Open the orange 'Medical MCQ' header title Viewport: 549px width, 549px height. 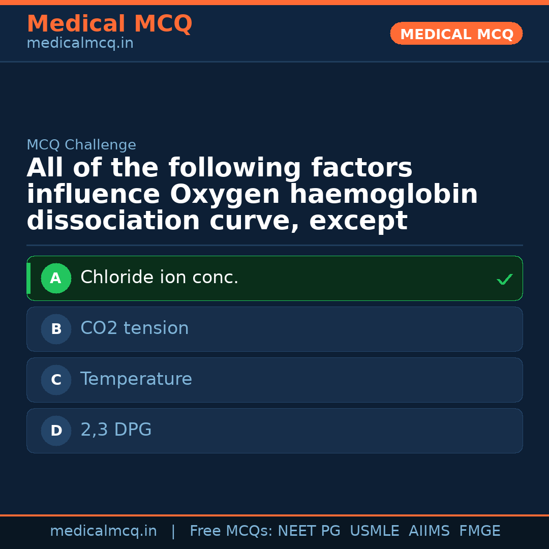click(109, 24)
